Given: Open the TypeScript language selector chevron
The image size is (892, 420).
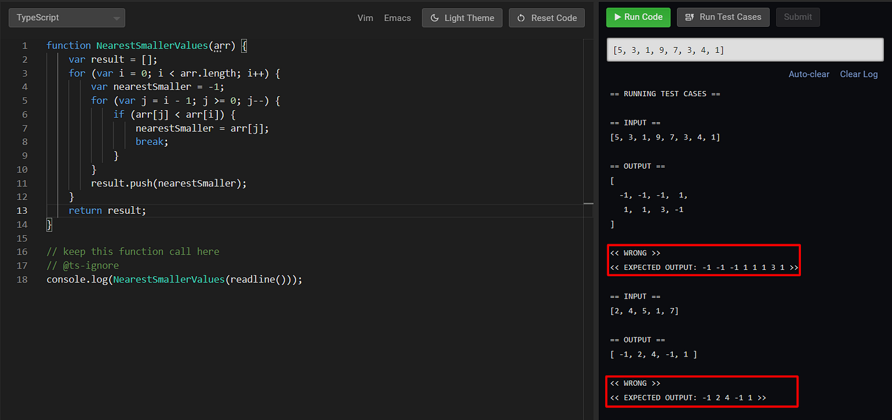Looking at the screenshot, I should coord(115,17).
